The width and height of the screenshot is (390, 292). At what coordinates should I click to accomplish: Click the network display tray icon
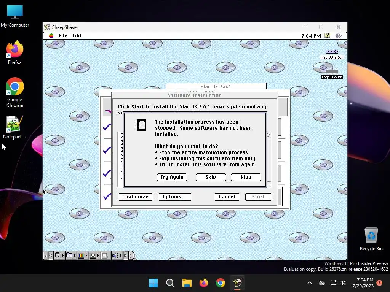click(334, 283)
